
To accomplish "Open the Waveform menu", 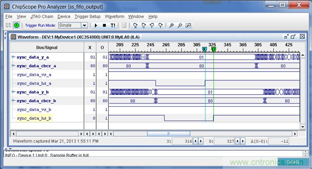I will point(115,16).
